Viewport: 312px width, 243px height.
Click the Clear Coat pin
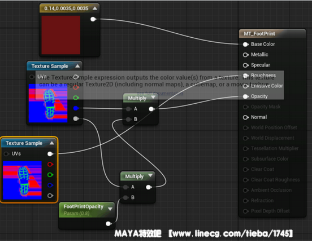point(245,169)
